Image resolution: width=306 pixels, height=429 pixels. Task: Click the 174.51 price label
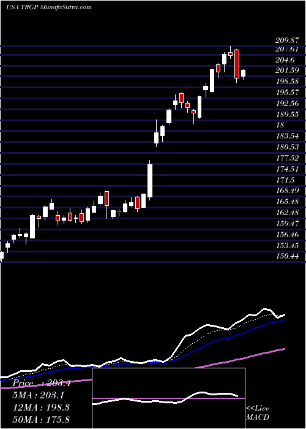pyautogui.click(x=288, y=169)
